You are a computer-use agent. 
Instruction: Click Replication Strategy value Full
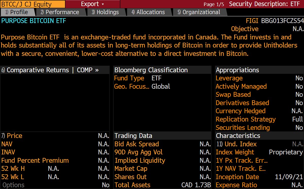click(297, 119)
